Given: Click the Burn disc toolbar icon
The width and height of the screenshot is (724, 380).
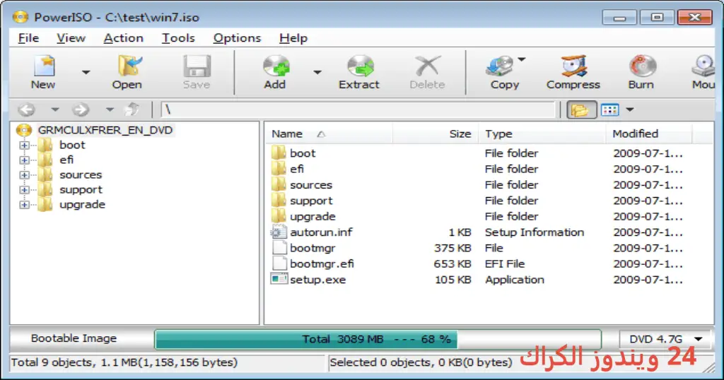Looking at the screenshot, I should click(x=642, y=66).
